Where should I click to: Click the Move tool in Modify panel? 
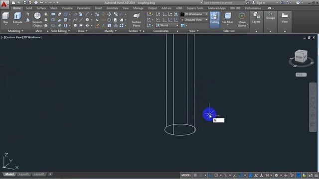tap(109, 14)
